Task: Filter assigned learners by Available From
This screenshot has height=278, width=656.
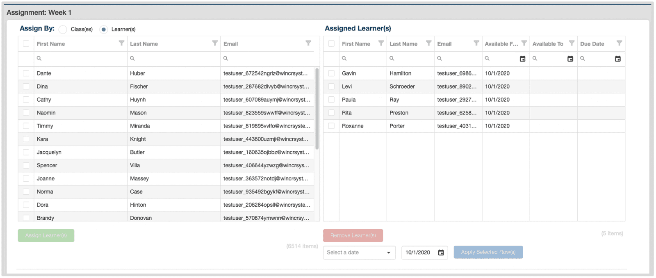Action: click(524, 43)
